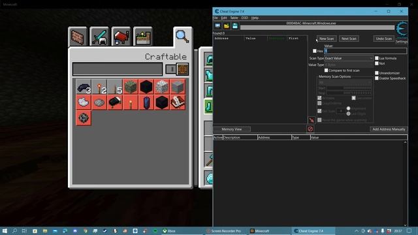
Task: Pick the stick item showing count 5
Action: point(115,87)
